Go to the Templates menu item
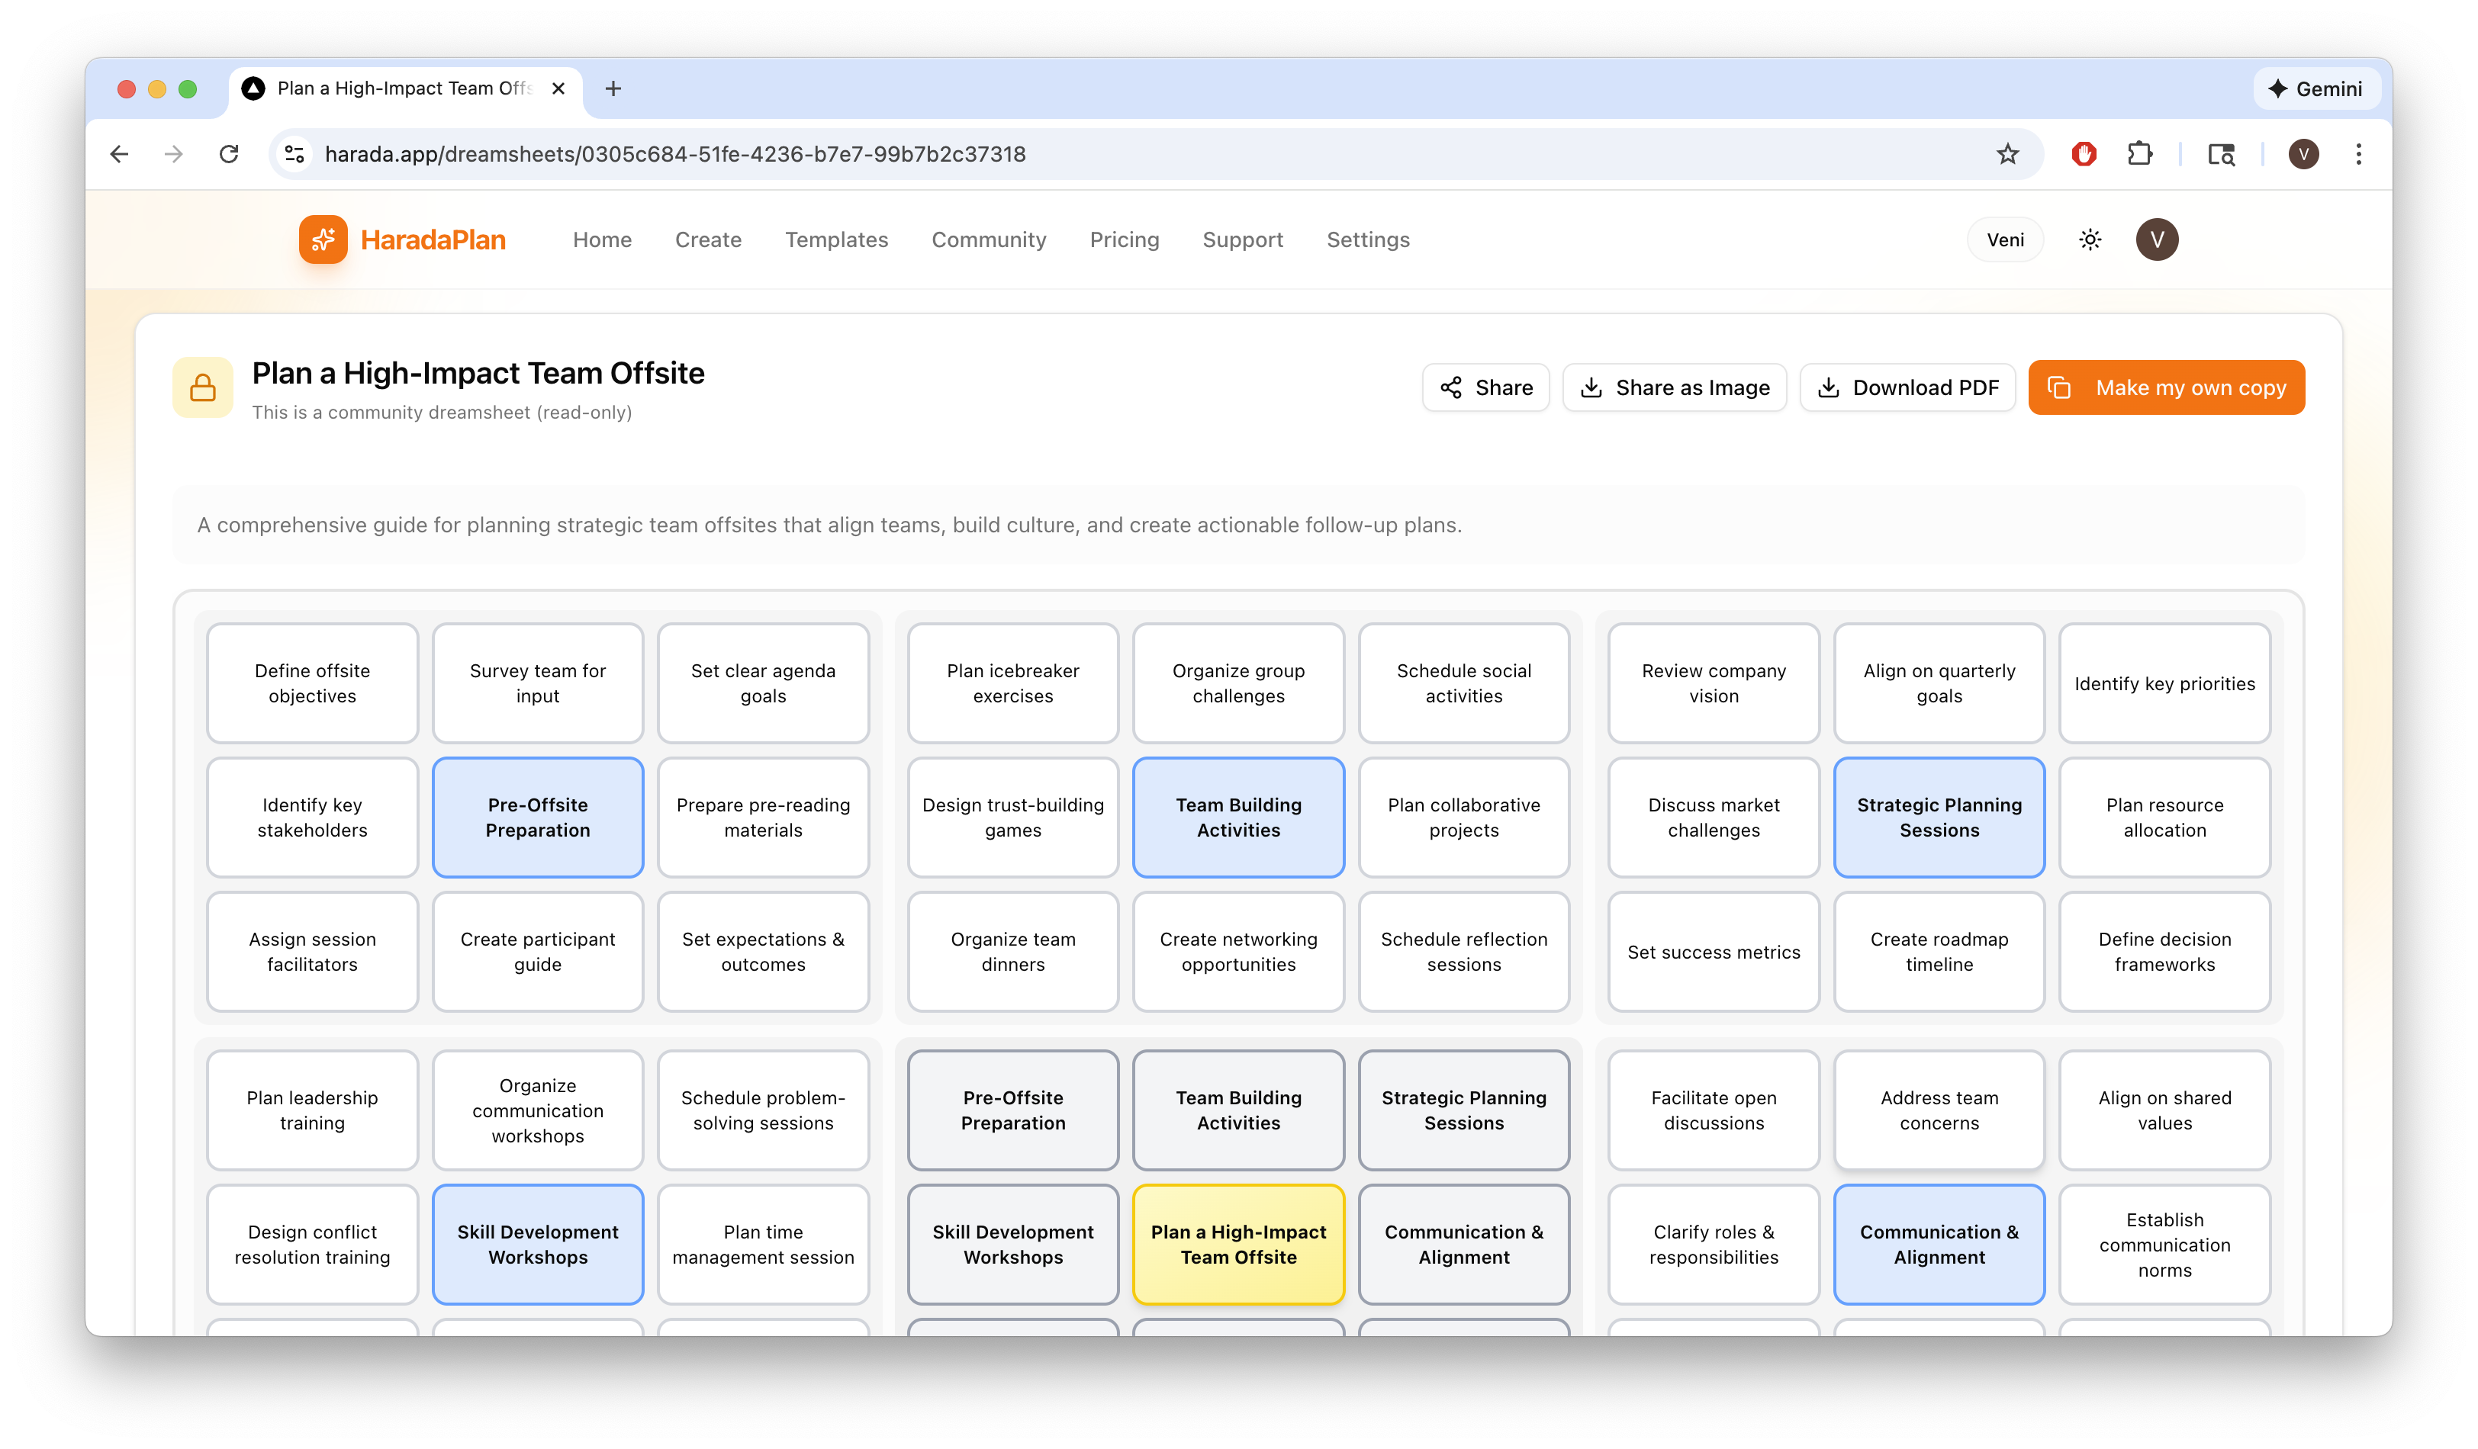This screenshot has width=2478, height=1449. tap(836, 239)
